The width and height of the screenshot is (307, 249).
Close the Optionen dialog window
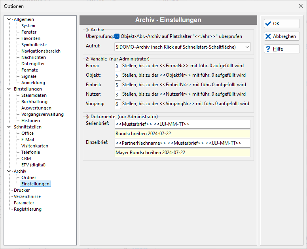coord(301,6)
